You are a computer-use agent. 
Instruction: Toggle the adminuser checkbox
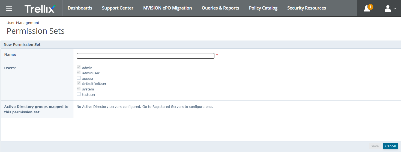click(79, 73)
